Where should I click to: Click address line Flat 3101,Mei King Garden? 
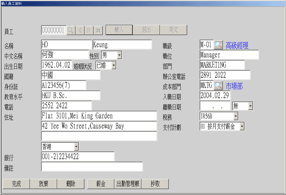click(x=99, y=116)
